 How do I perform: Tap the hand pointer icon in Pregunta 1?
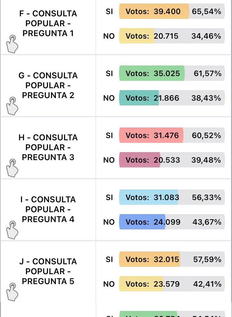tap(12, 44)
